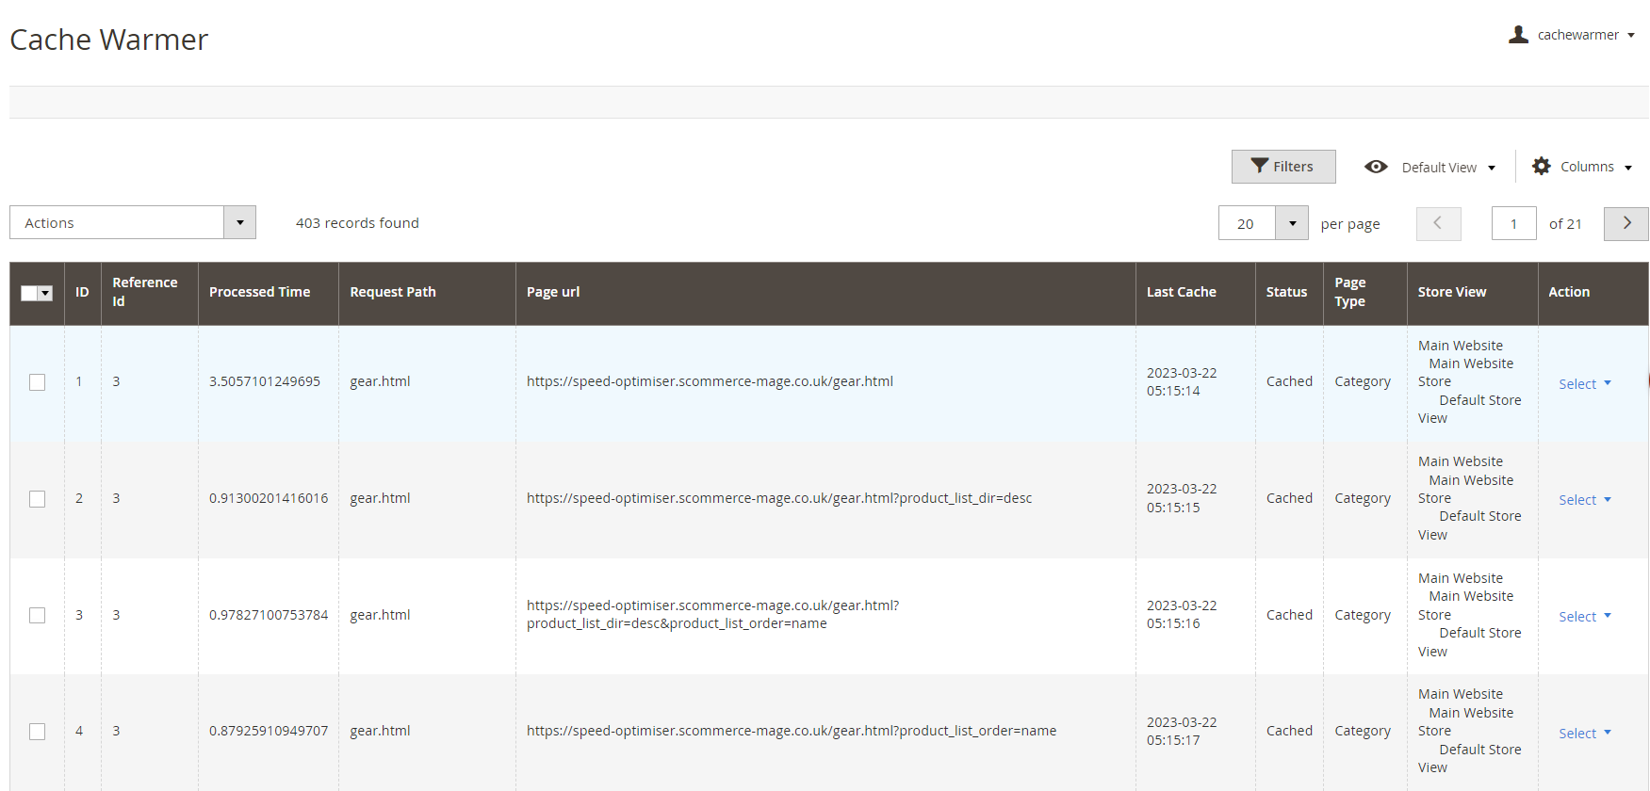
Task: Click the previous page arrow
Action: (1438, 223)
